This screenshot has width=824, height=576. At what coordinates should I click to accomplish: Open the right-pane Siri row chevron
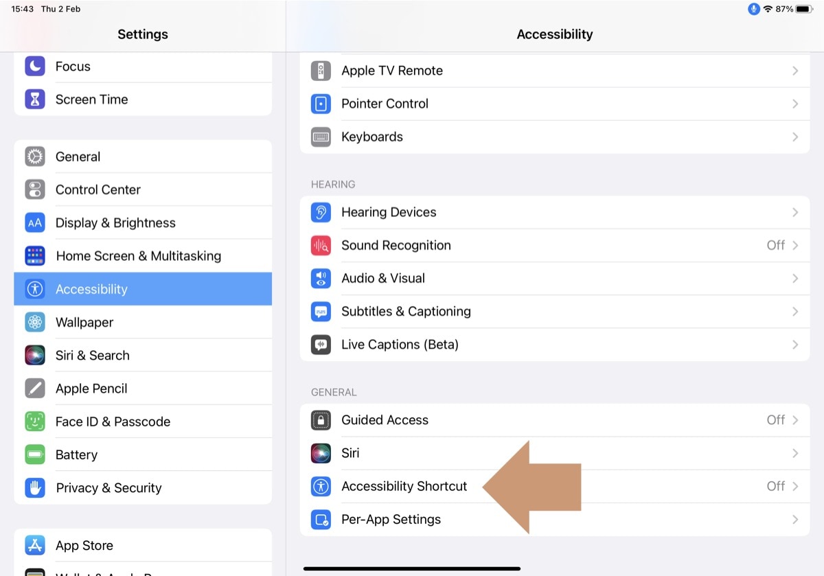coord(795,453)
